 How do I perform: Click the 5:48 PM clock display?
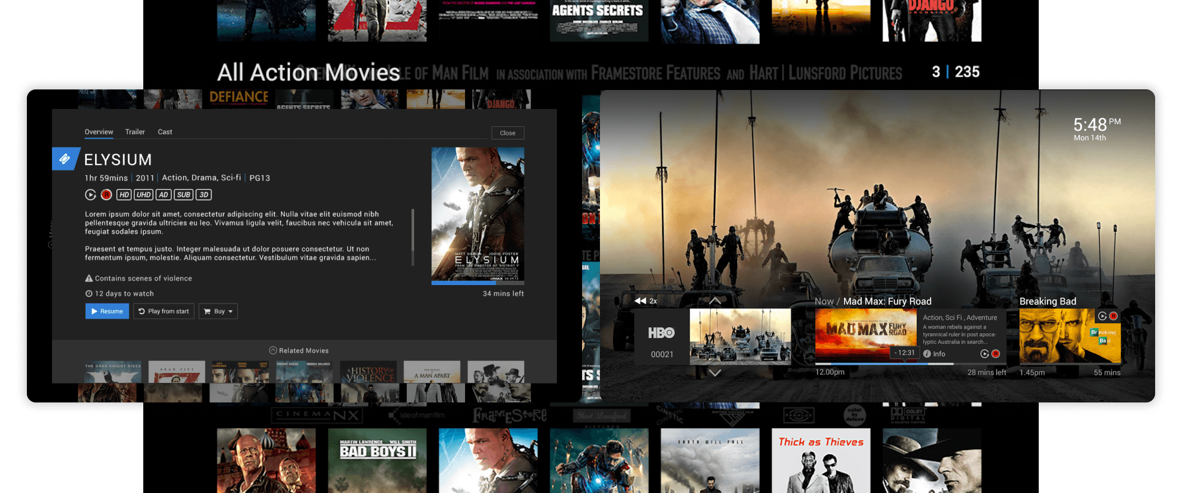pyautogui.click(x=1097, y=124)
